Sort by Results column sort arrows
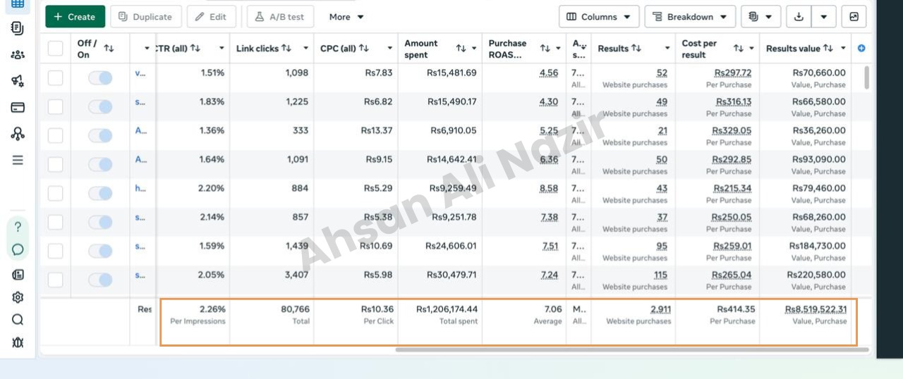 (636, 49)
